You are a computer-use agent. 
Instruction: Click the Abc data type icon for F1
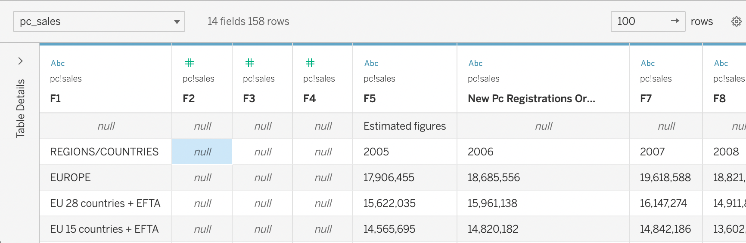tap(58, 64)
